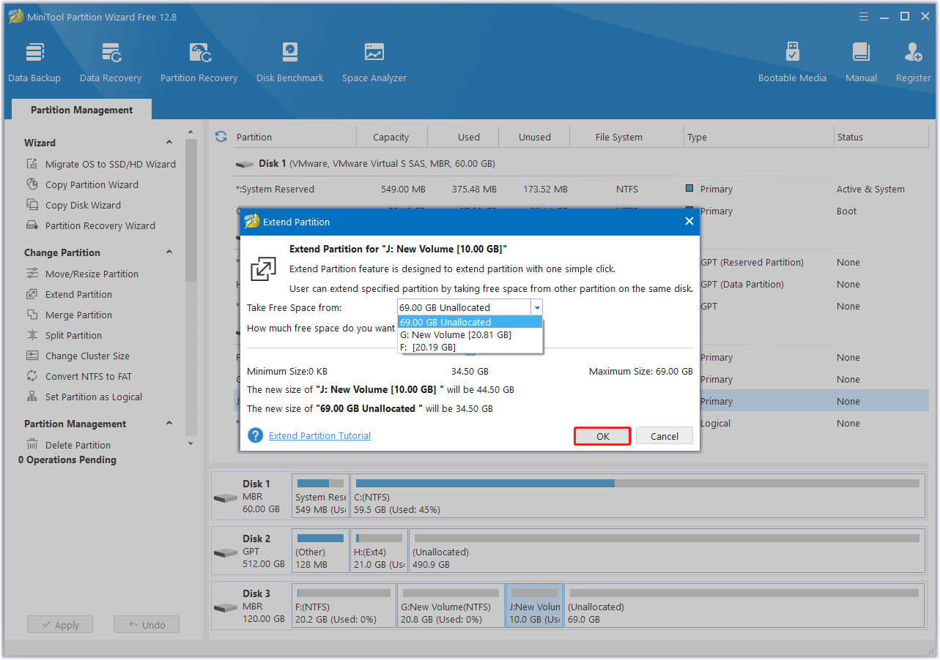Sort by the Unused column header
The height and width of the screenshot is (660, 940).
535,137
